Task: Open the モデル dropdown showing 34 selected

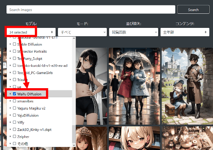Action: click(31, 32)
